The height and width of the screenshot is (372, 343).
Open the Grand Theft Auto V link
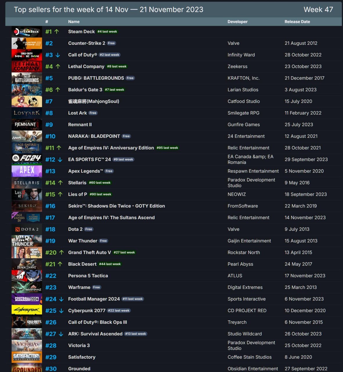(89, 252)
